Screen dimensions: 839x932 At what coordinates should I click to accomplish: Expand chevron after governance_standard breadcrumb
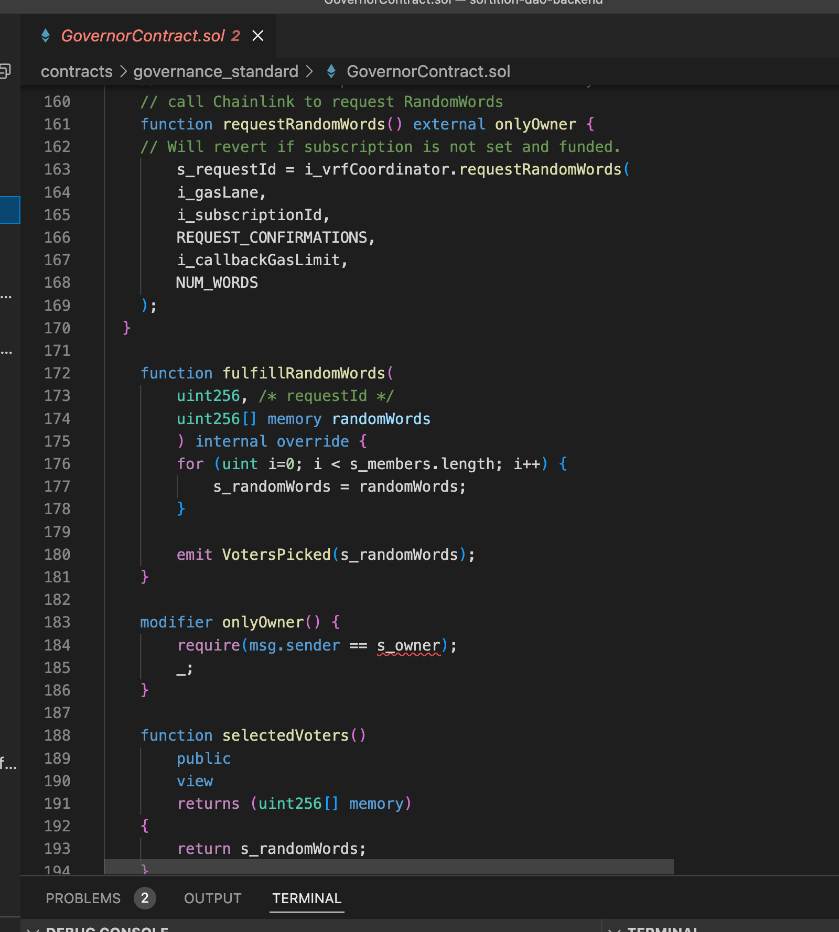click(x=309, y=71)
